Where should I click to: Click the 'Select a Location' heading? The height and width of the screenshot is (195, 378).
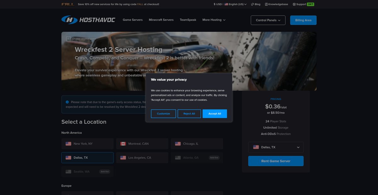(84, 122)
